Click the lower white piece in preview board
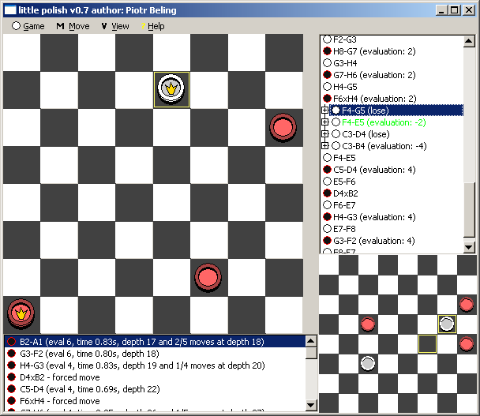This screenshot has height=416, width=480. tap(367, 363)
